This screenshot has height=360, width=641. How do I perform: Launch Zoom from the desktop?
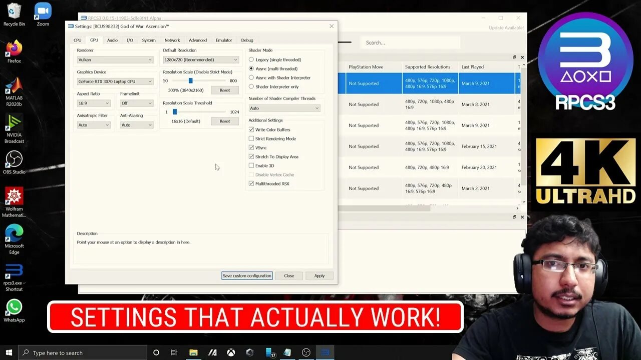(43, 15)
